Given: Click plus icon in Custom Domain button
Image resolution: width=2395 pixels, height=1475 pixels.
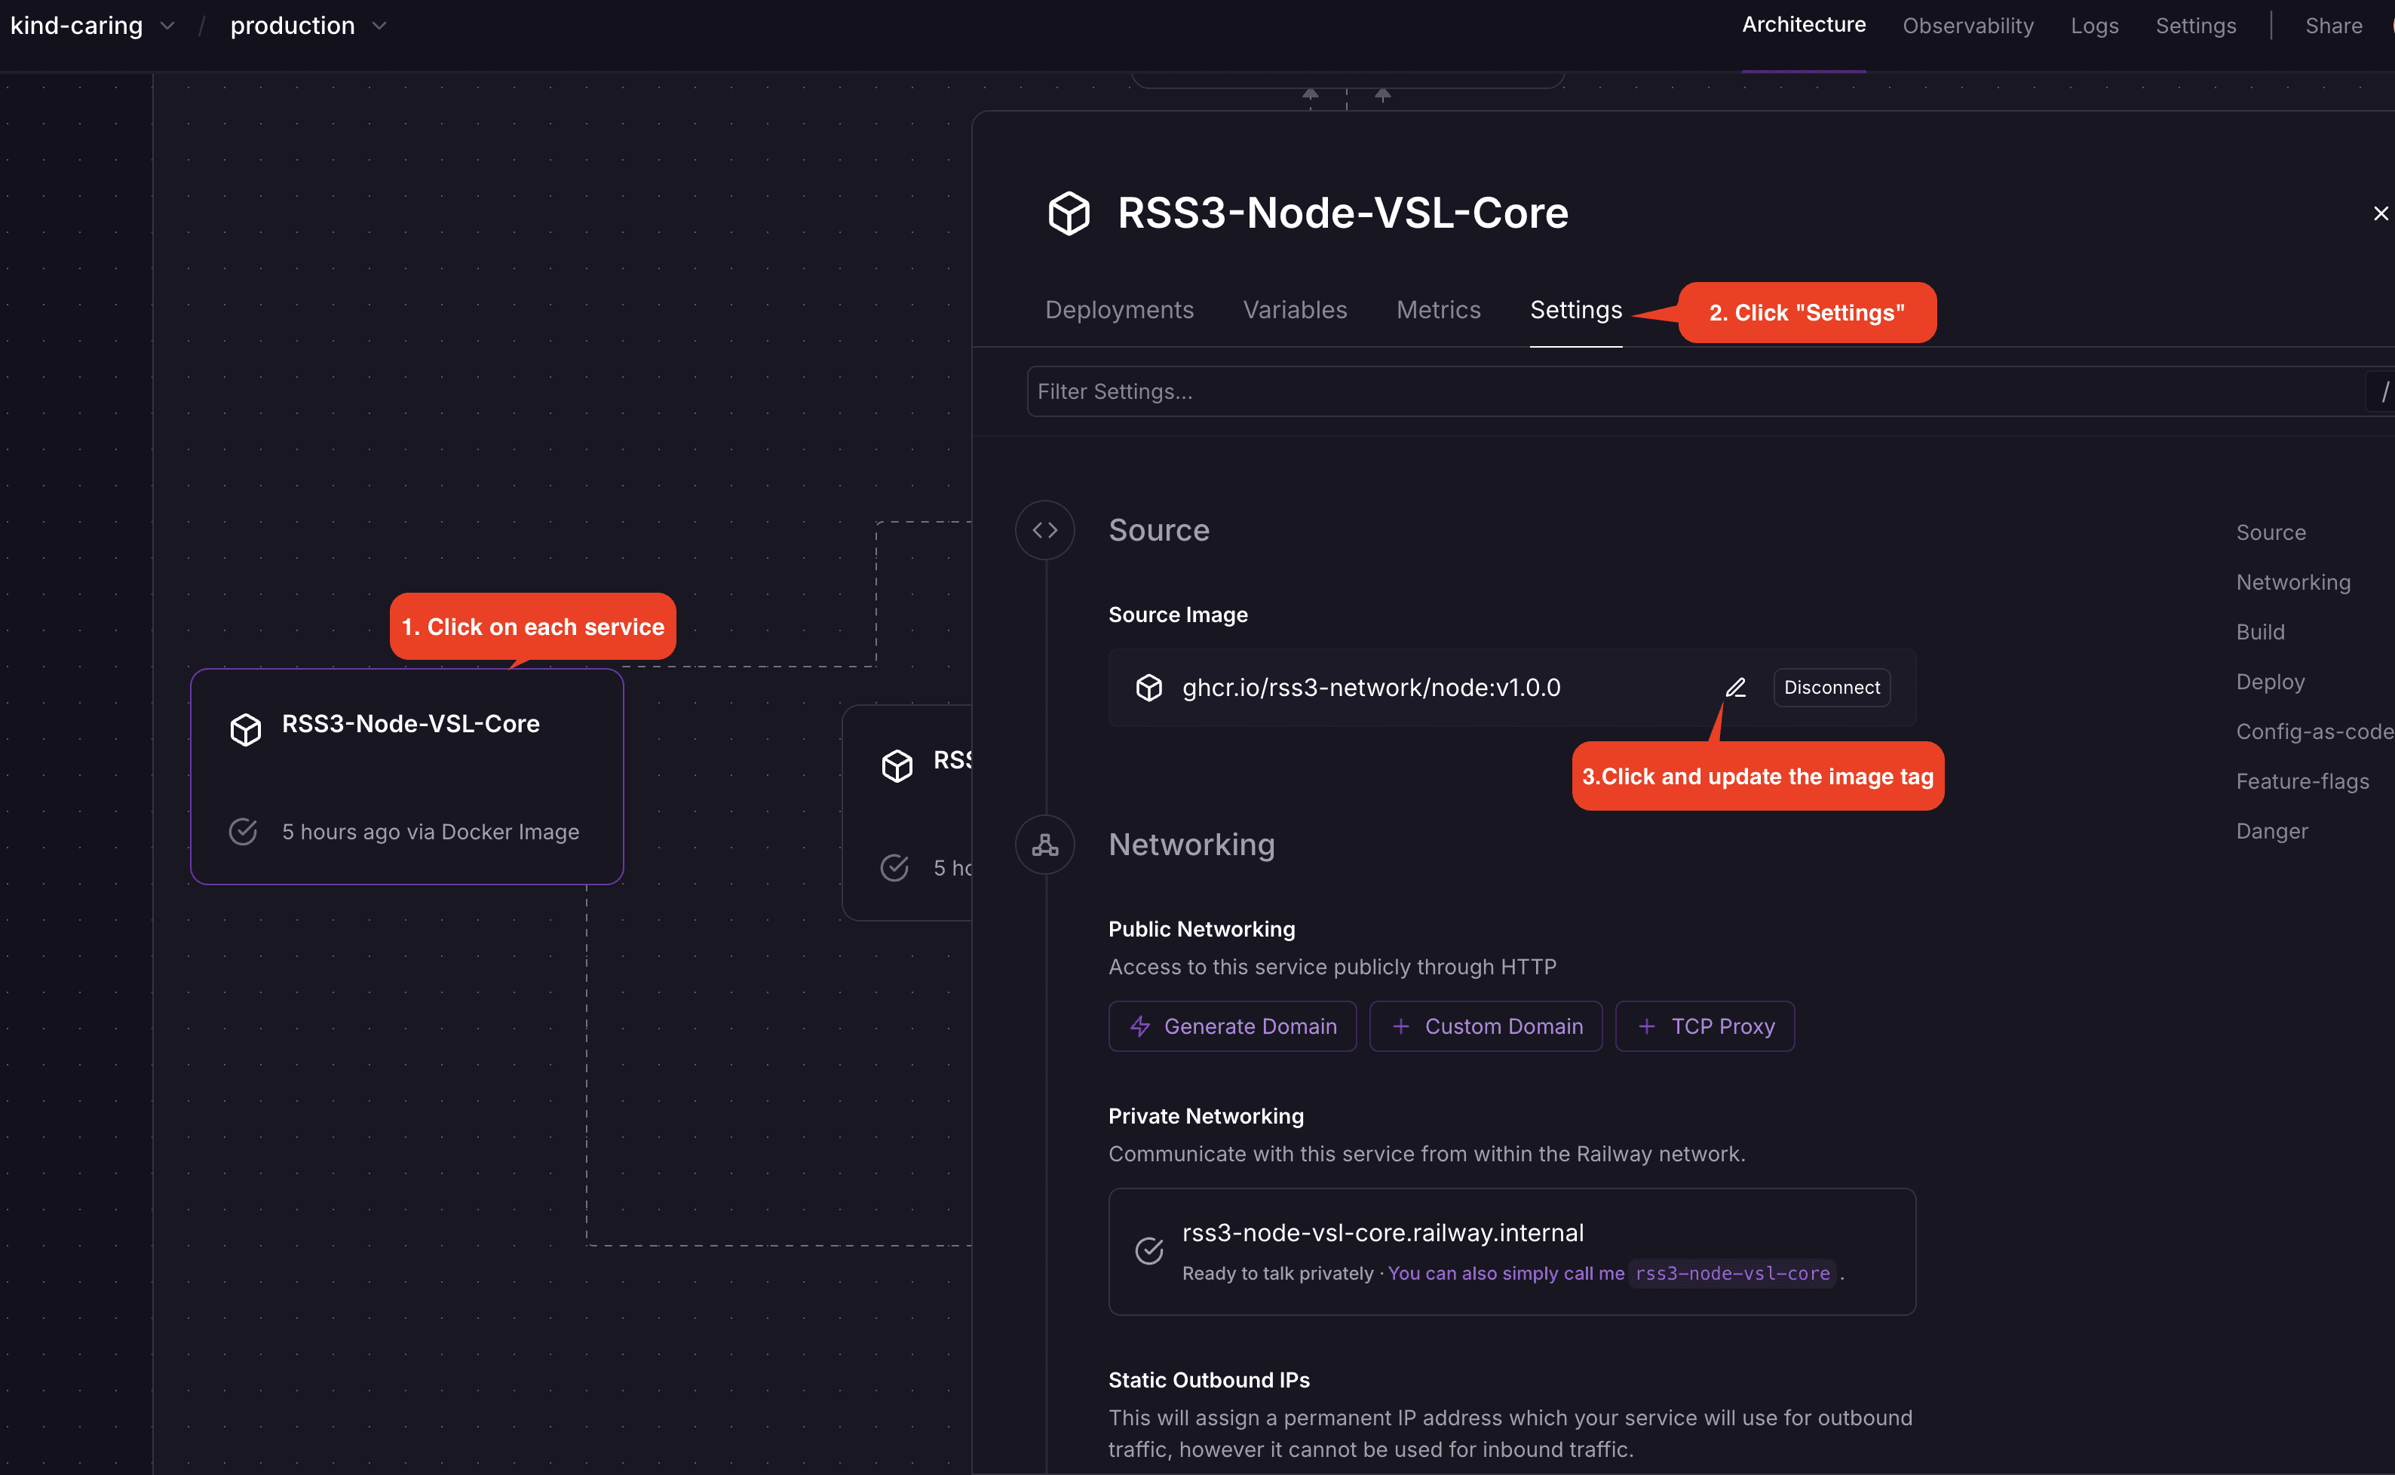Looking at the screenshot, I should (1401, 1026).
